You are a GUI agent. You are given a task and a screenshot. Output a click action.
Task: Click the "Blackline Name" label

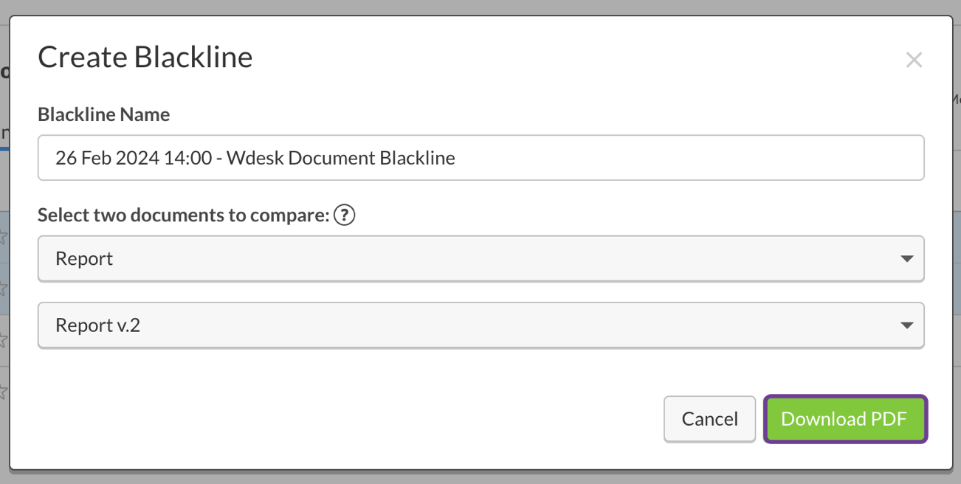pos(104,114)
